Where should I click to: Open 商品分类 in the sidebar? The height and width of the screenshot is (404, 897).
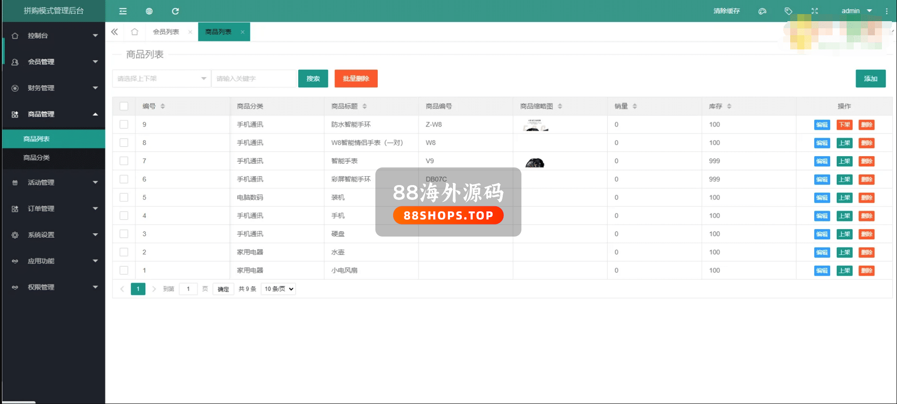point(37,158)
